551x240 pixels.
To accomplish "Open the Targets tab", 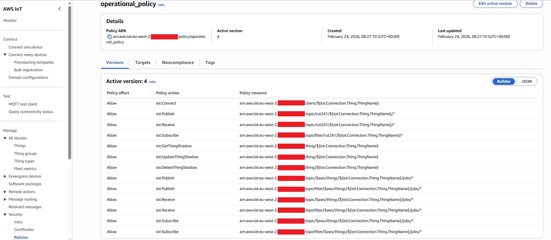I will point(142,63).
